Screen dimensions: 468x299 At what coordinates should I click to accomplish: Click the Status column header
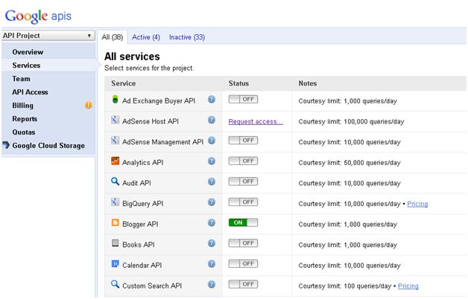(x=238, y=83)
